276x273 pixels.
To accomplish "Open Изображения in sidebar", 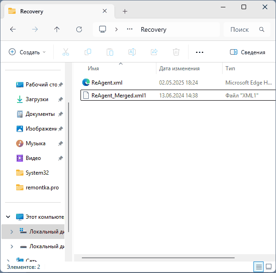I will tap(37, 129).
